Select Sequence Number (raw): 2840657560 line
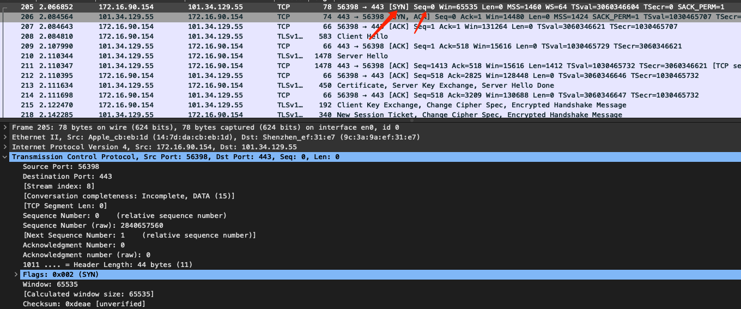This screenshot has width=741, height=309. [x=93, y=225]
